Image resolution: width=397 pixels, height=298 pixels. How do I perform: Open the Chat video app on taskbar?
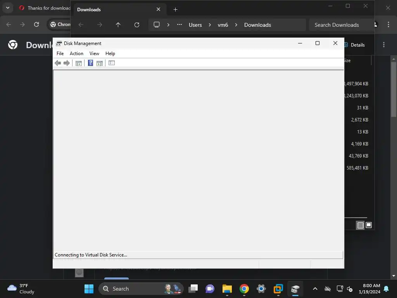[x=210, y=289]
